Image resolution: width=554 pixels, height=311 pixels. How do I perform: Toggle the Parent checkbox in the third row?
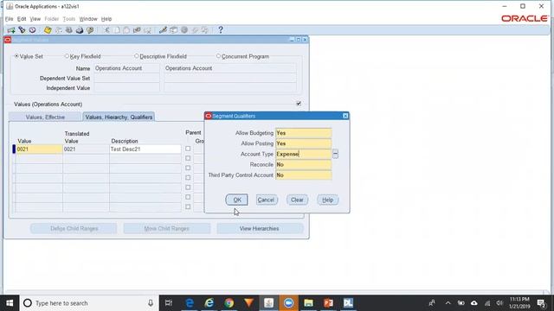tap(188, 168)
